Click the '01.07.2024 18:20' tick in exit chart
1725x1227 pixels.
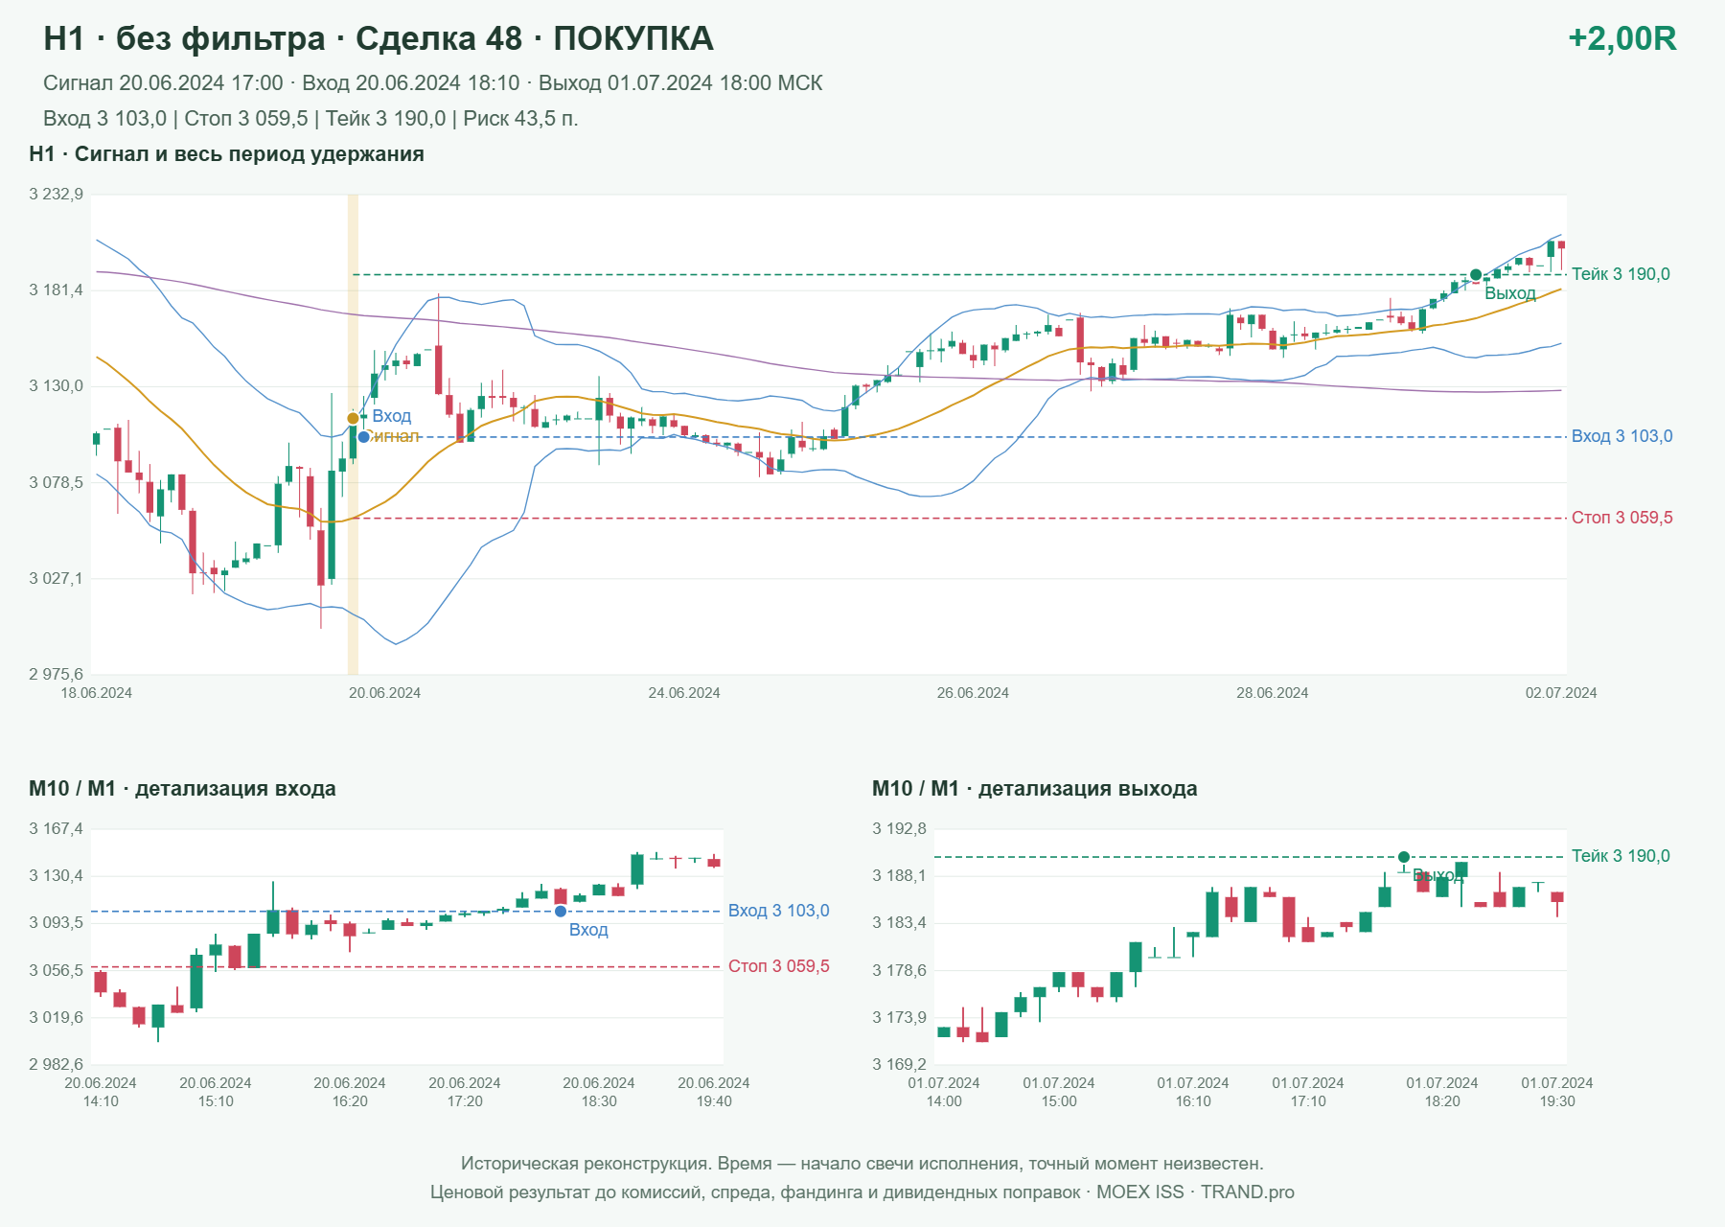point(1442,1092)
